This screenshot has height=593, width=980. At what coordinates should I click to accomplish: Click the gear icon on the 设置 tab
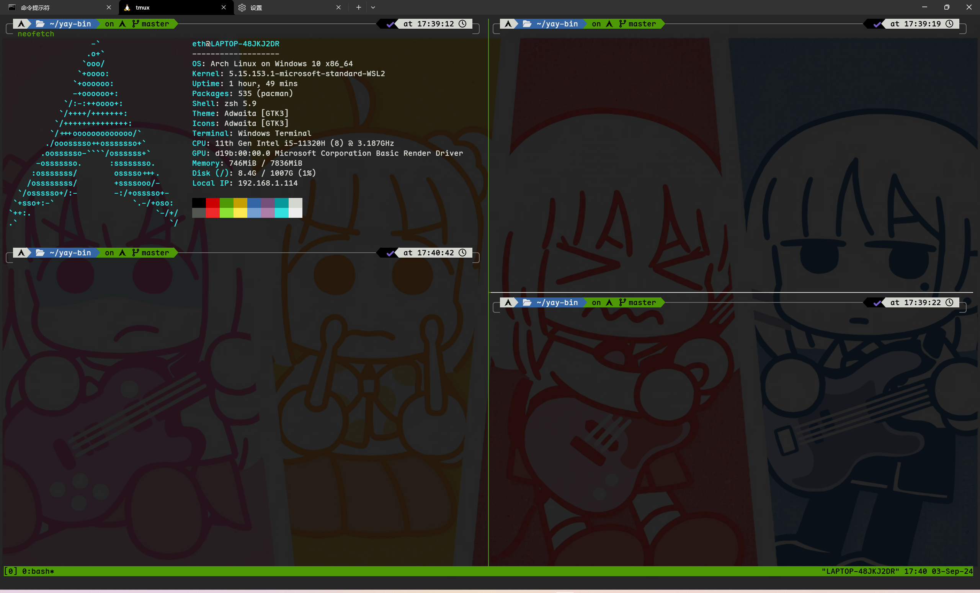[x=242, y=8]
